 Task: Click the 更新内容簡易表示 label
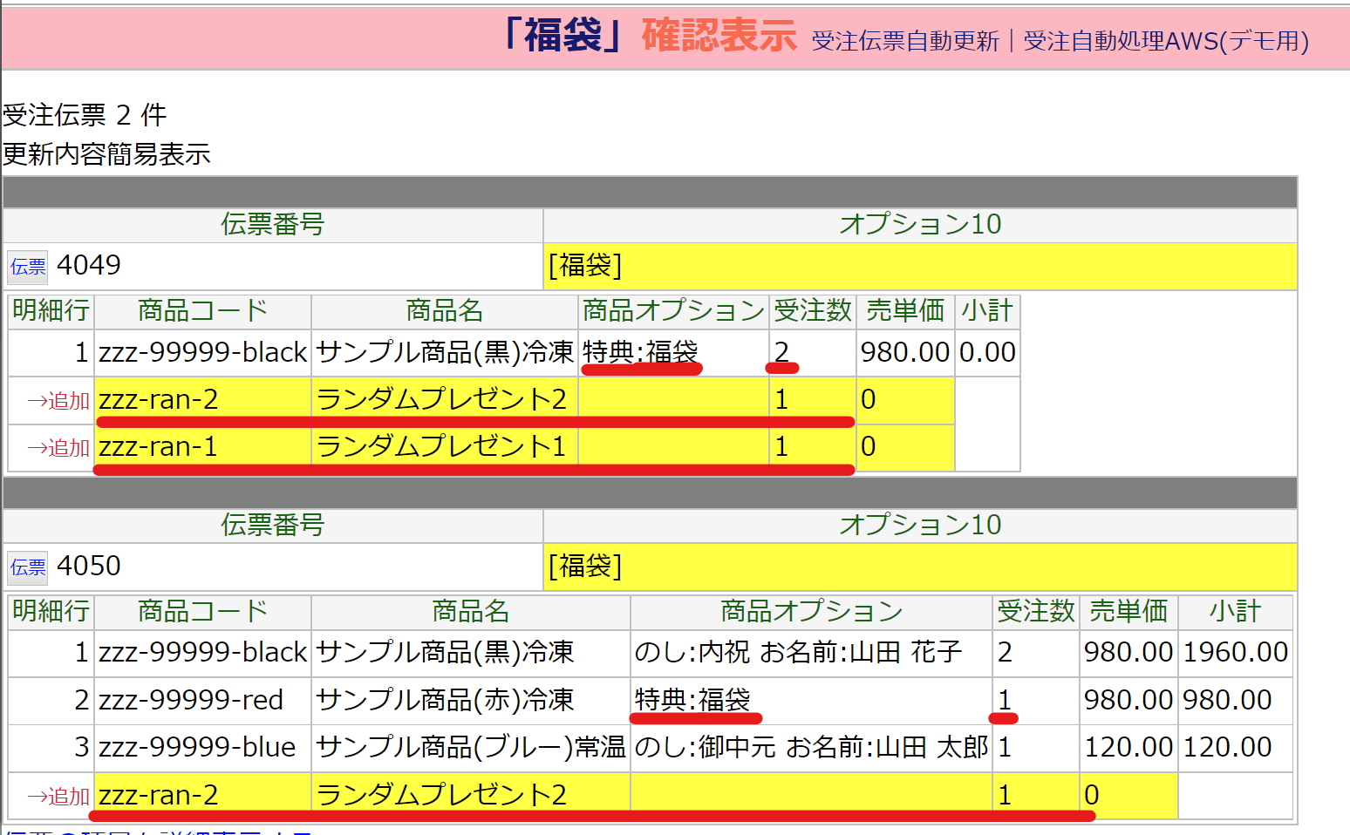coord(106,154)
